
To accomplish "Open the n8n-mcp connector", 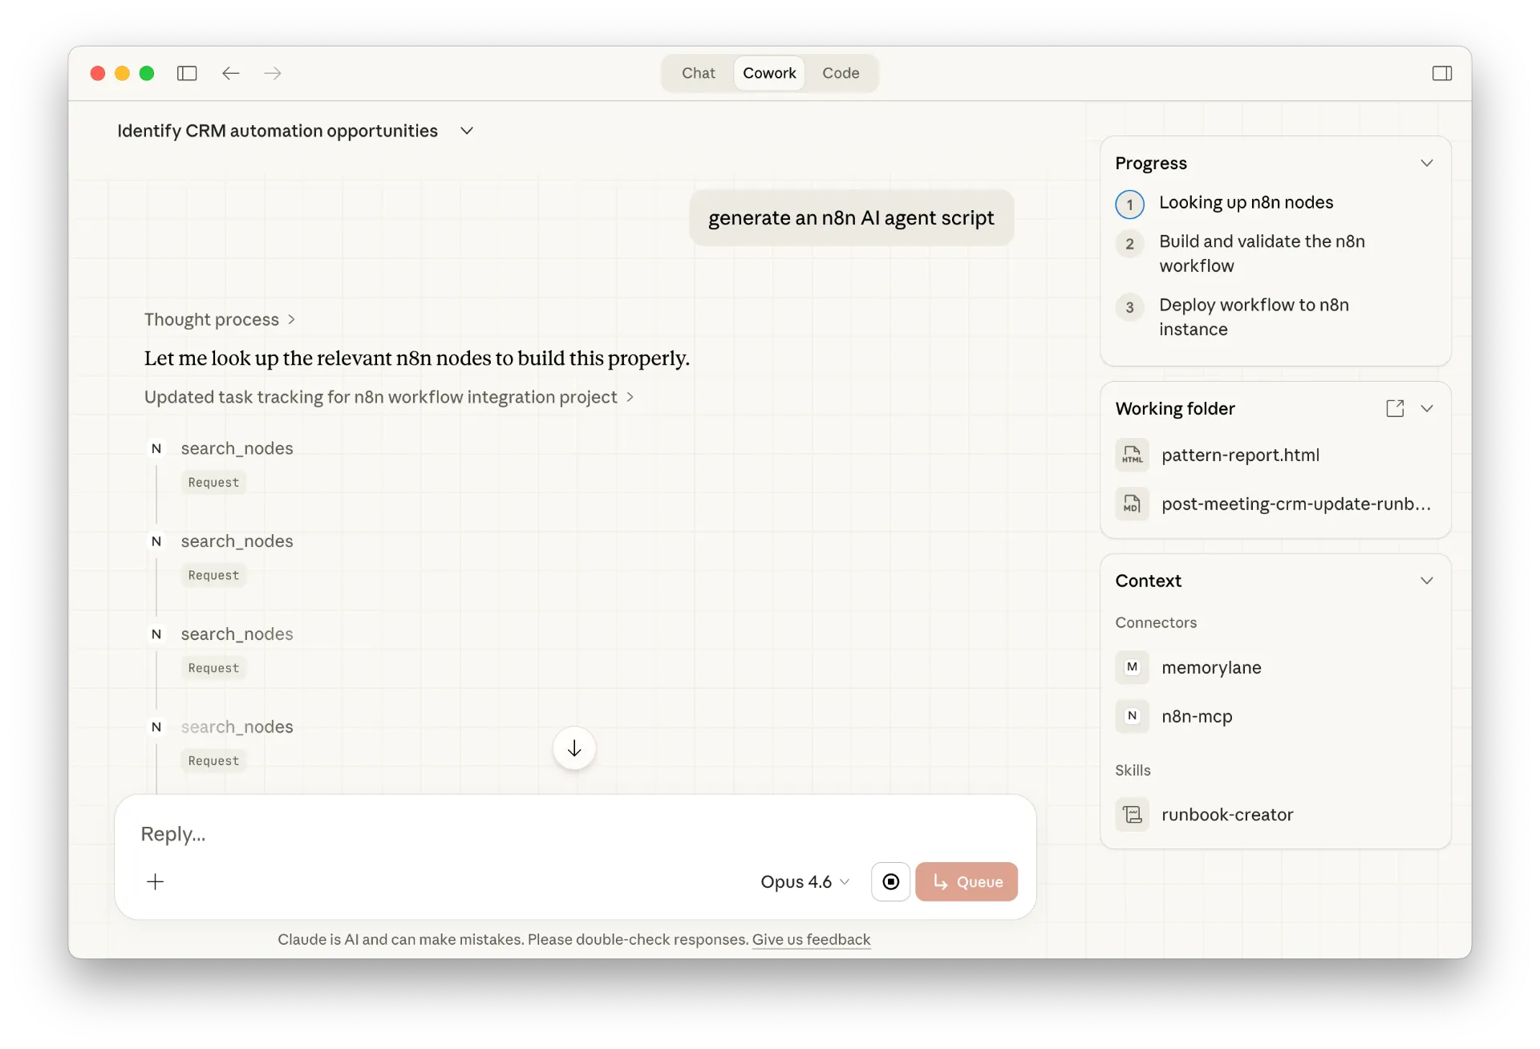I will [x=1196, y=716].
